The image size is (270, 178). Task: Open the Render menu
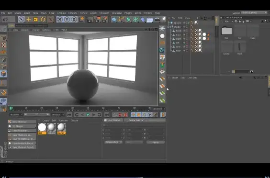[x=84, y=13]
